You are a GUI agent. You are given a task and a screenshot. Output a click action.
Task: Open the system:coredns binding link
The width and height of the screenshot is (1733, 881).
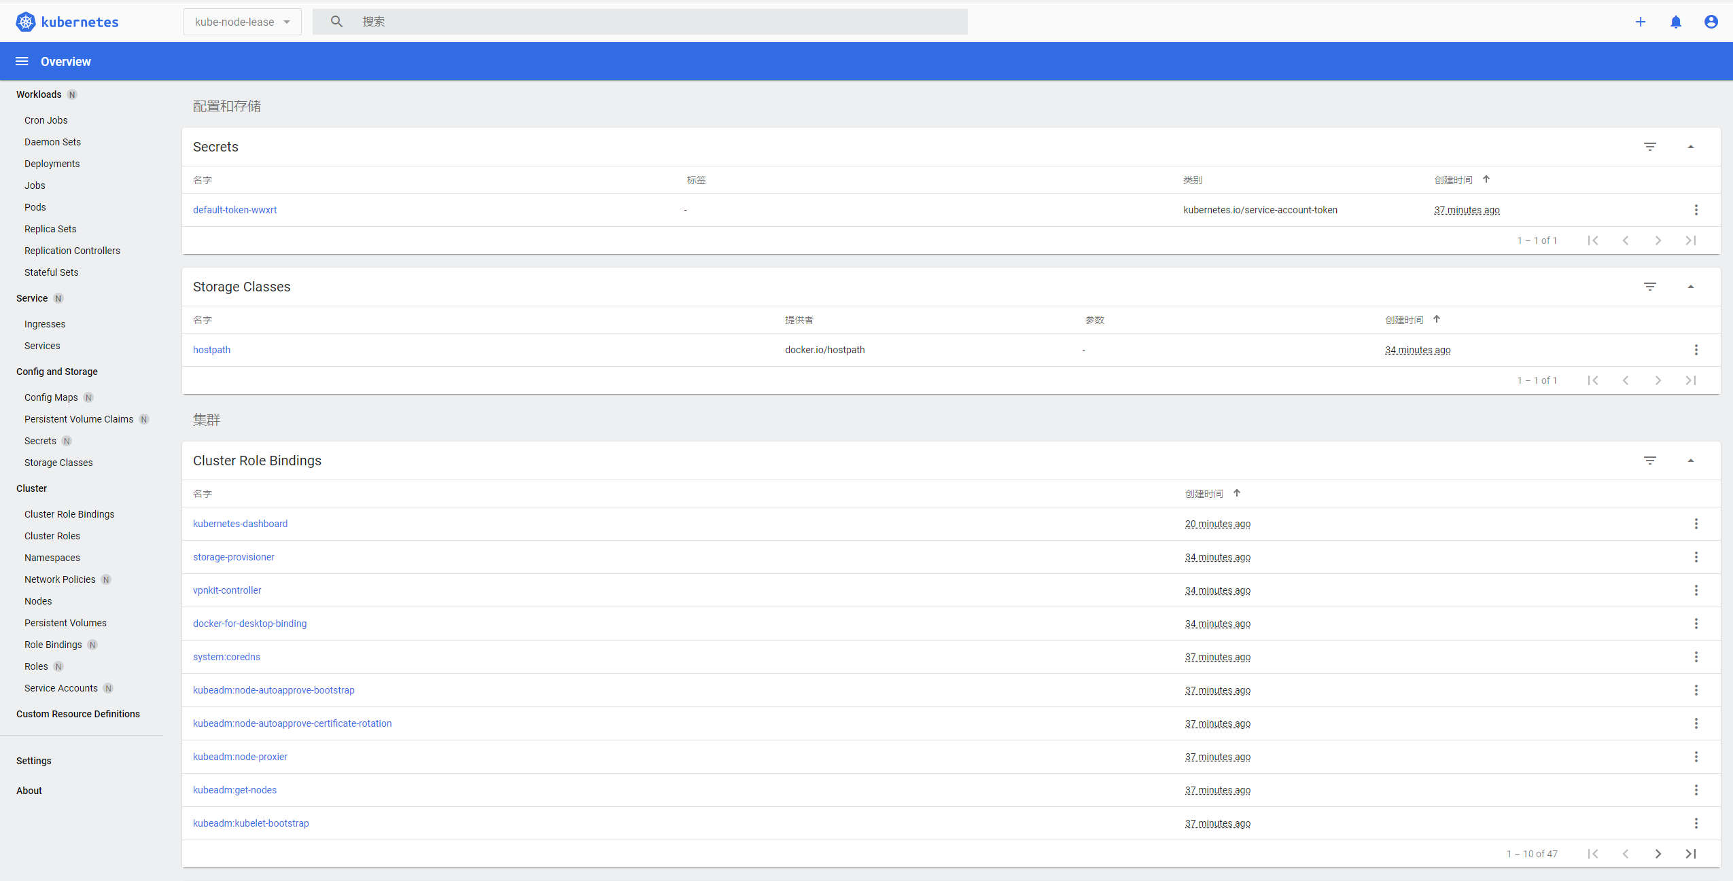point(226,657)
